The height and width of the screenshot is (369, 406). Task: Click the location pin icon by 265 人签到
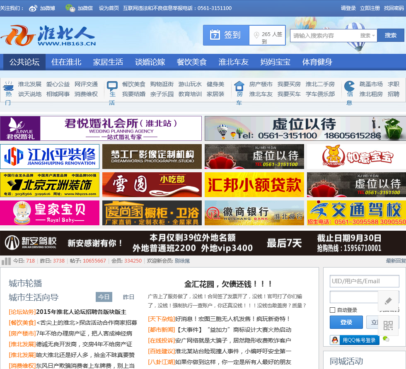click(256, 35)
